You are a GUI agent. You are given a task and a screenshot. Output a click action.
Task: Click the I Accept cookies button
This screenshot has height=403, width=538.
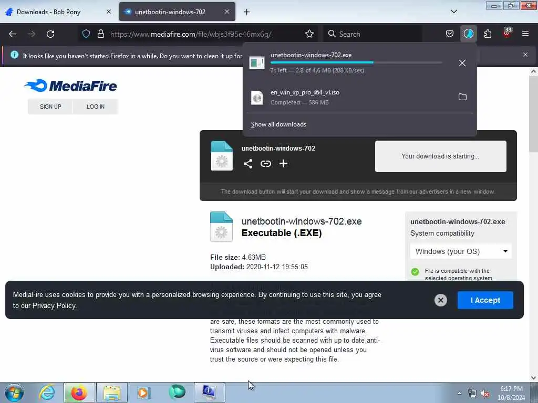click(485, 300)
